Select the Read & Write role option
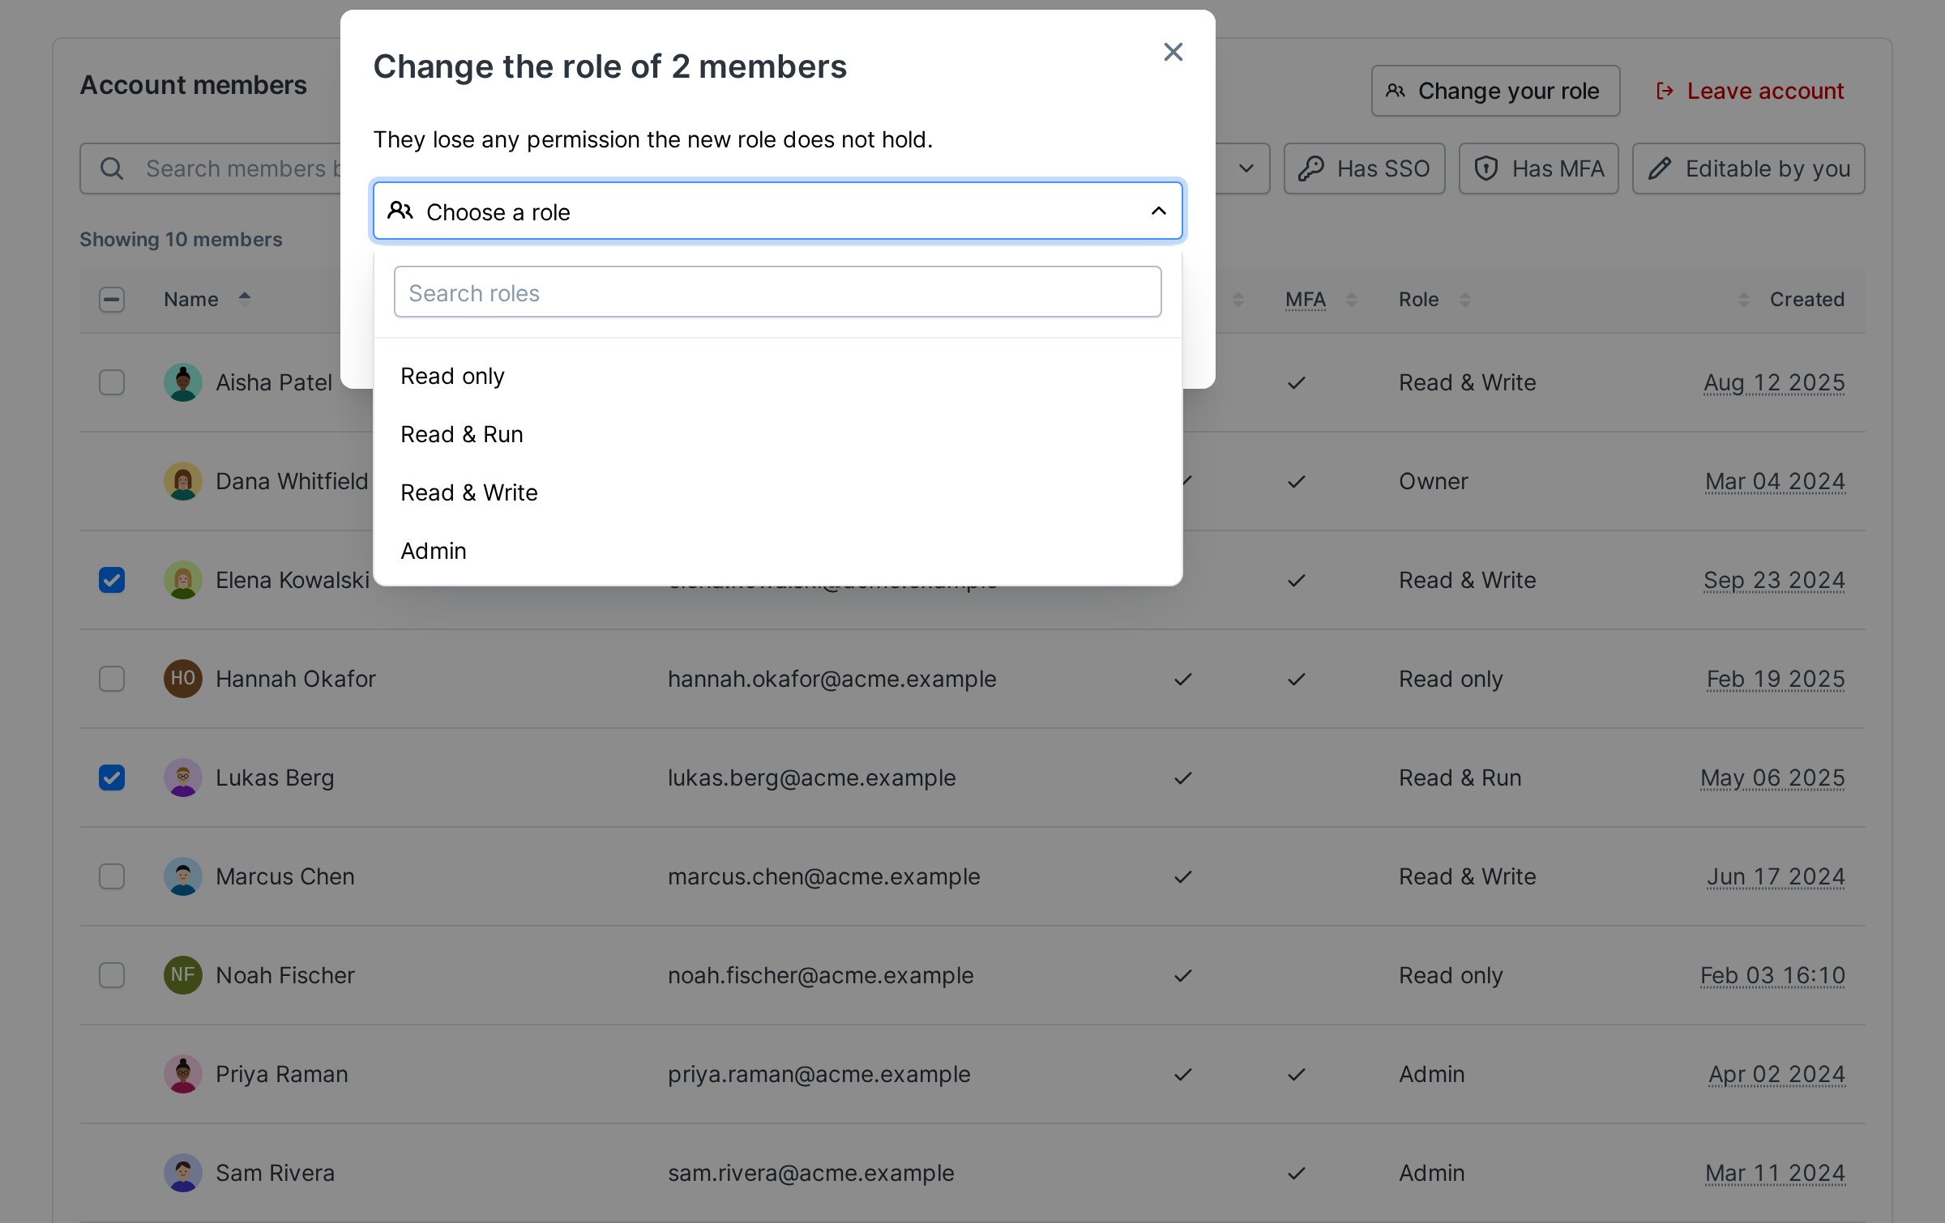Viewport: 1945px width, 1223px height. click(x=777, y=492)
